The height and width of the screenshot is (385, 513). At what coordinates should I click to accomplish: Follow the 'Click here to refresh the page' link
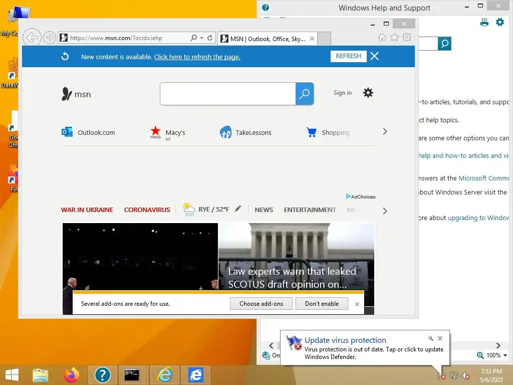coord(197,57)
